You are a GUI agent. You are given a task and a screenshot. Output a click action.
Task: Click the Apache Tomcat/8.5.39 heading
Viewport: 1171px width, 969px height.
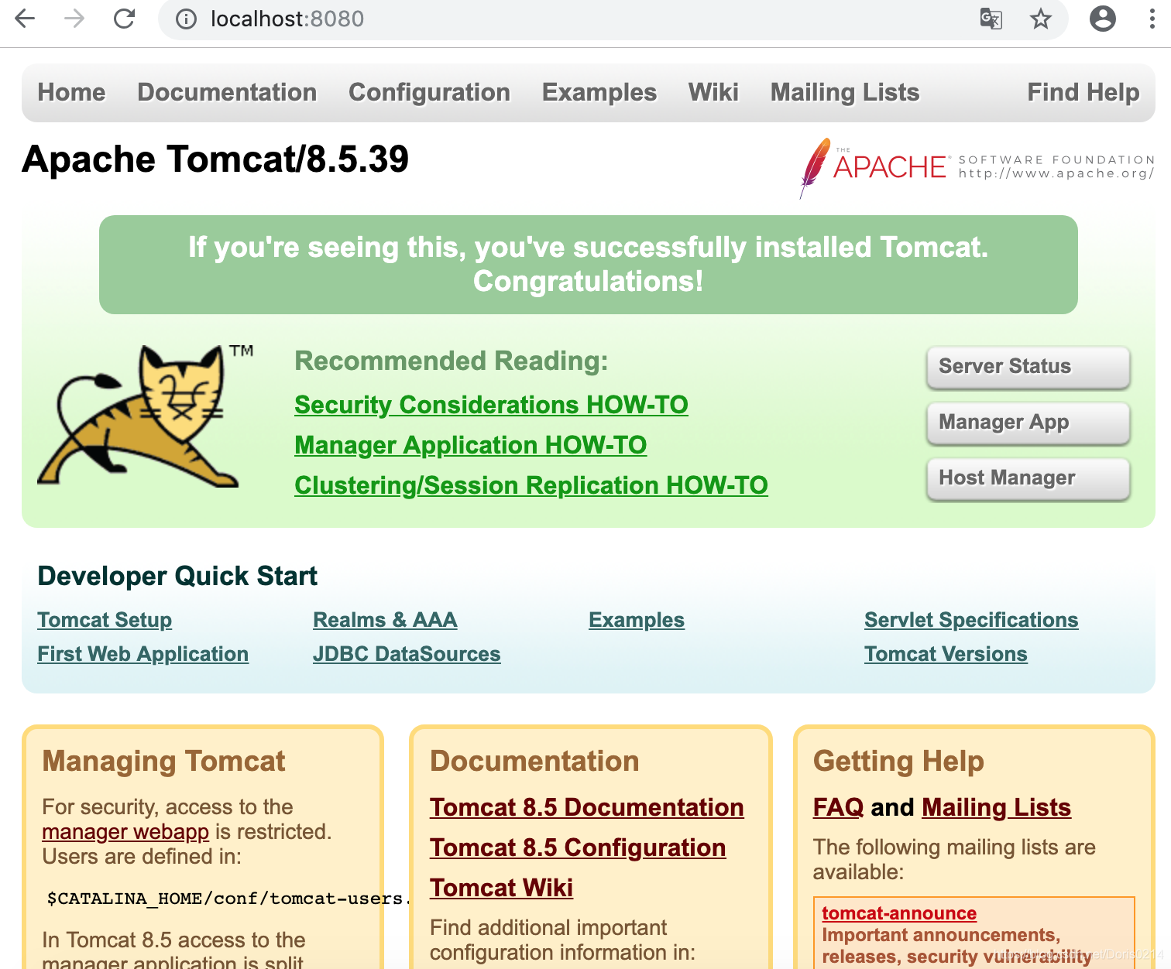pos(215,159)
